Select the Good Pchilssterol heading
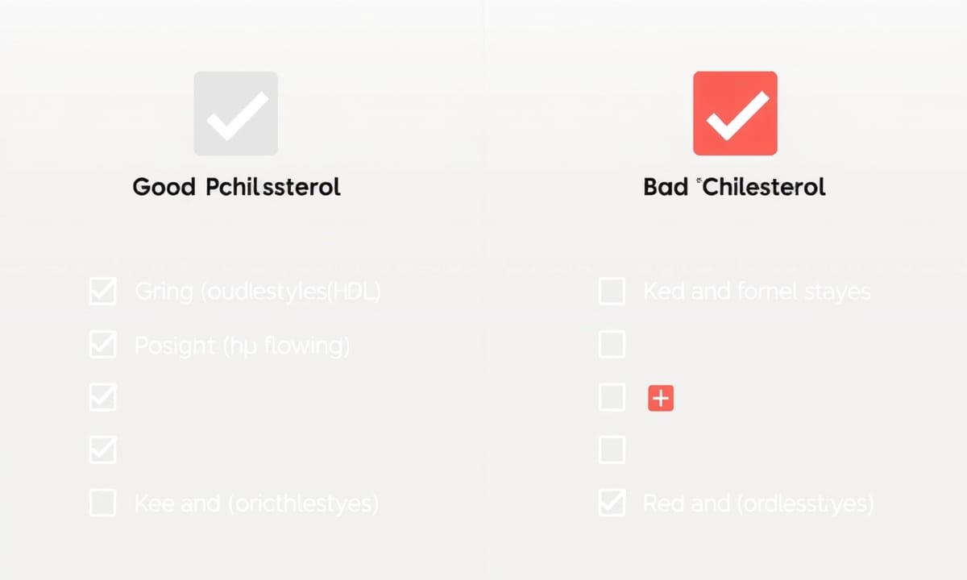The width and height of the screenshot is (967, 580). pos(236,188)
